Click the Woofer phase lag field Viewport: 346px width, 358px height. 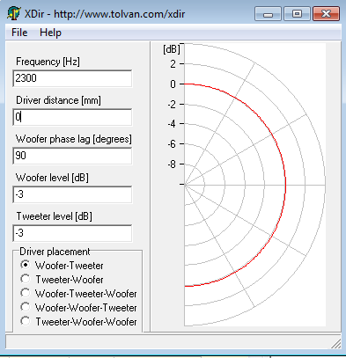click(x=72, y=156)
